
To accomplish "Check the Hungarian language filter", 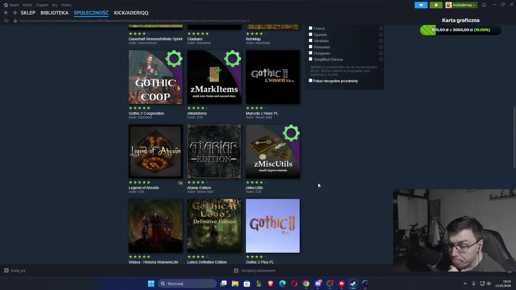I will [x=310, y=53].
